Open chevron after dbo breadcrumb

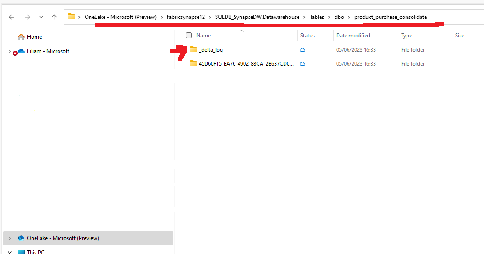point(349,17)
